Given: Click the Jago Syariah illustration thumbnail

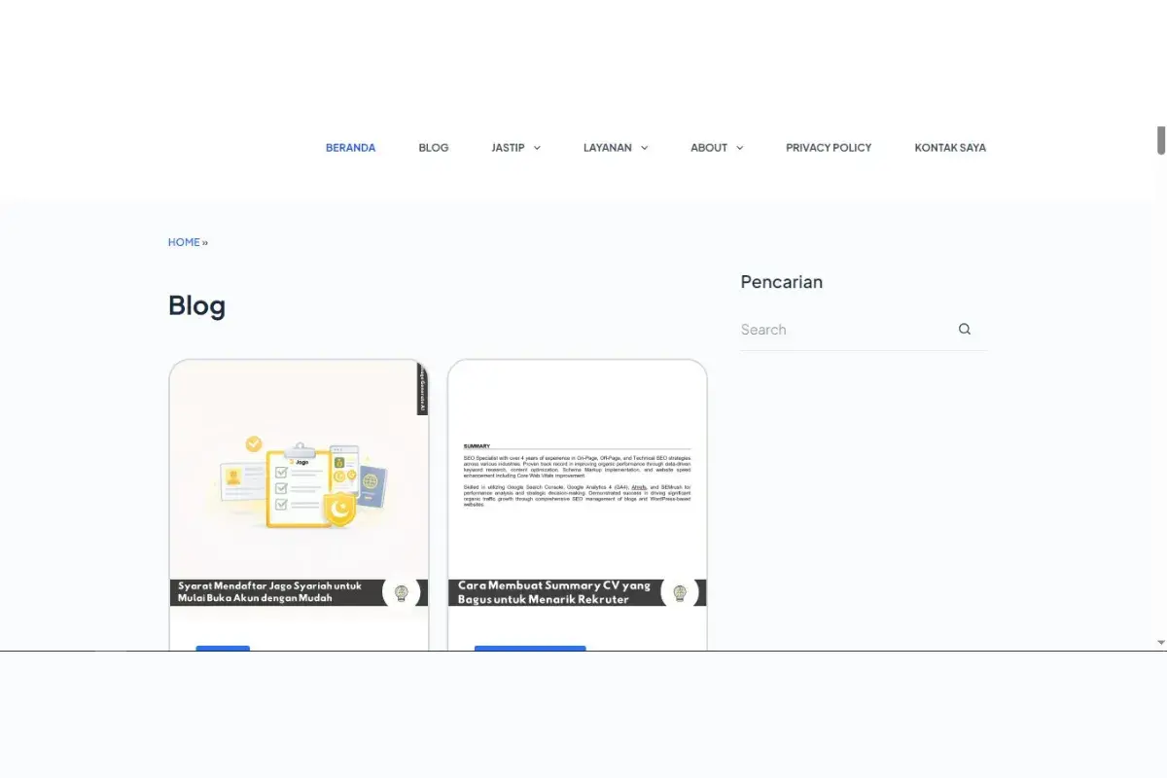Looking at the screenshot, I should [299, 477].
